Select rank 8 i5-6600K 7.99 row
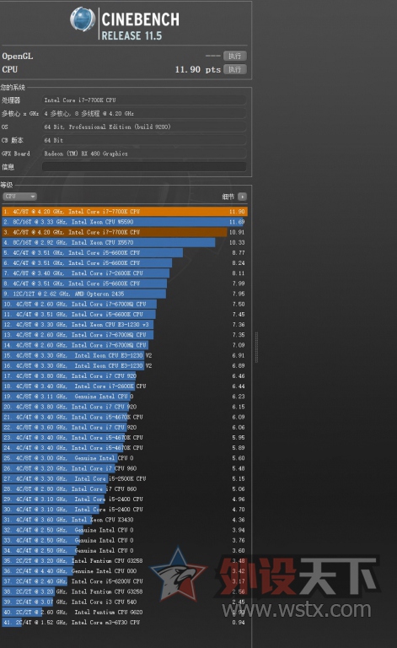 click(x=125, y=283)
